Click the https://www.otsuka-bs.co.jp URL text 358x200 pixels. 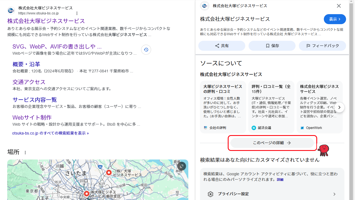tap(38, 13)
